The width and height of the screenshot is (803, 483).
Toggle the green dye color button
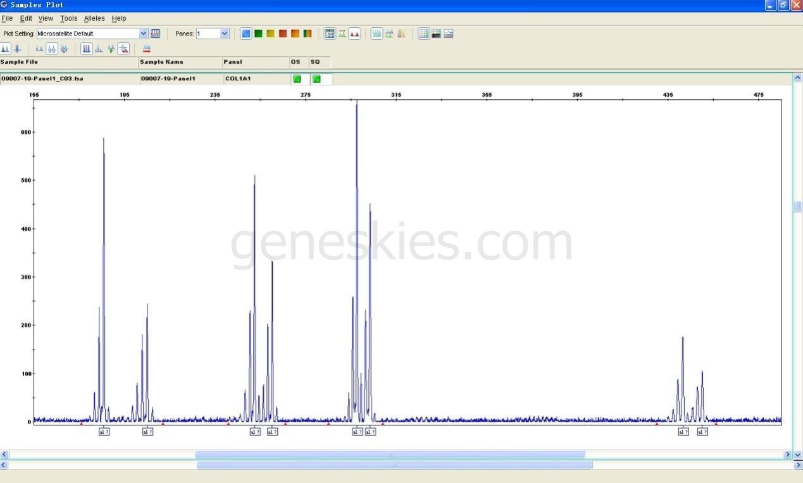pyautogui.click(x=258, y=34)
